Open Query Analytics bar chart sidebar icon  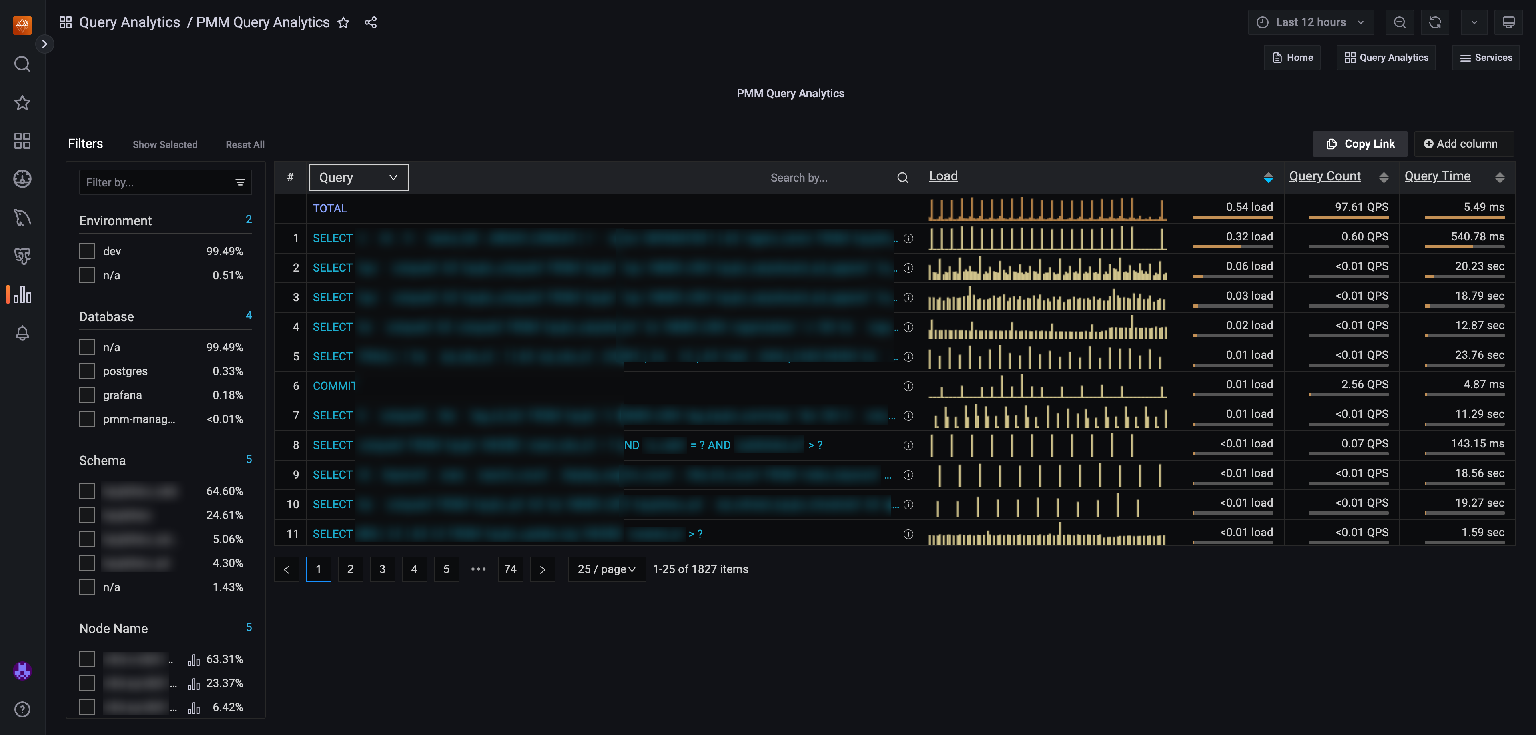(22, 294)
